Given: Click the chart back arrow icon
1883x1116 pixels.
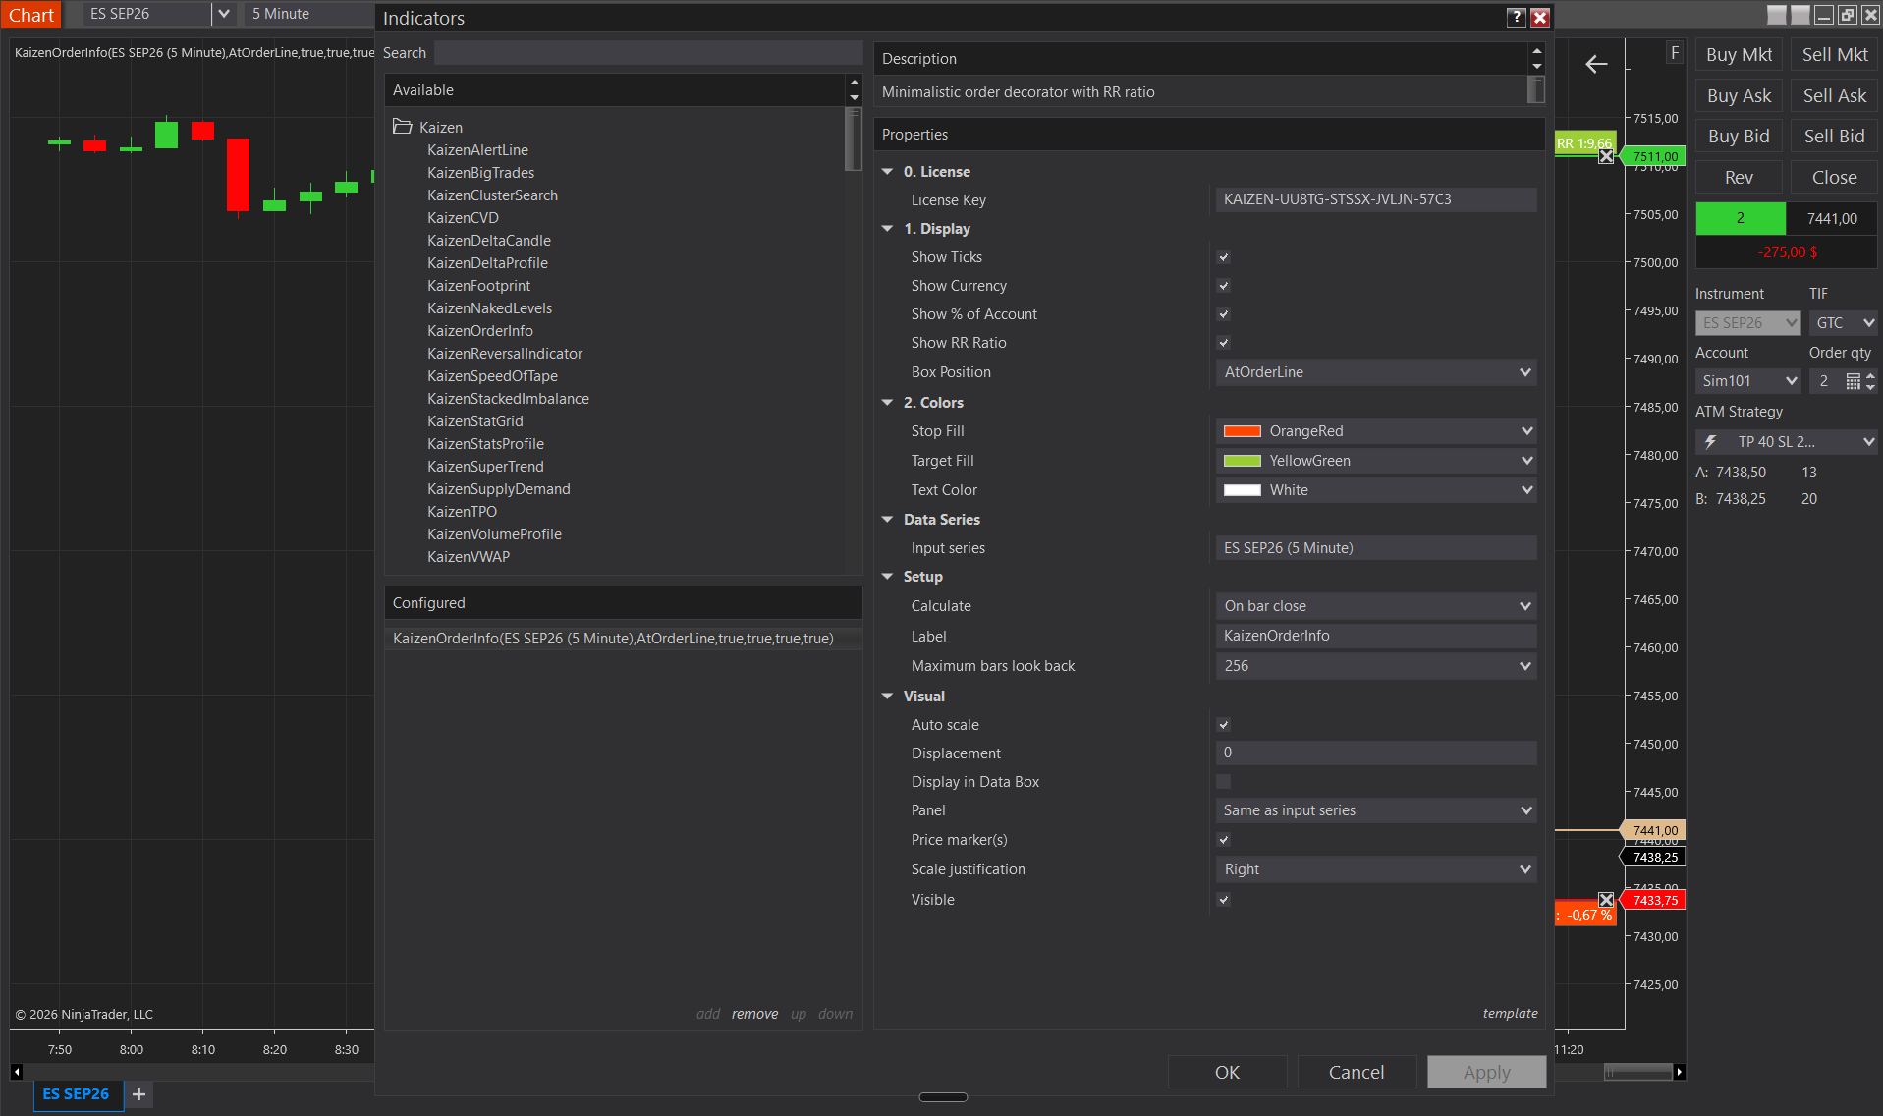Looking at the screenshot, I should point(1596,65).
